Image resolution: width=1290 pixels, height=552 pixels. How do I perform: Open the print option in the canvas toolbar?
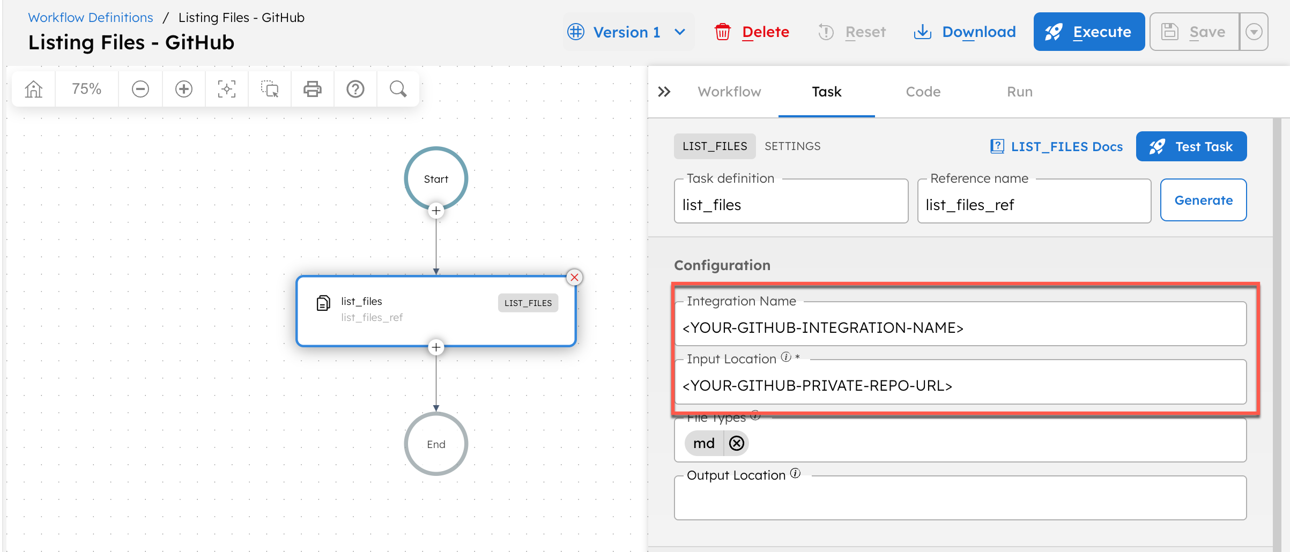click(312, 88)
